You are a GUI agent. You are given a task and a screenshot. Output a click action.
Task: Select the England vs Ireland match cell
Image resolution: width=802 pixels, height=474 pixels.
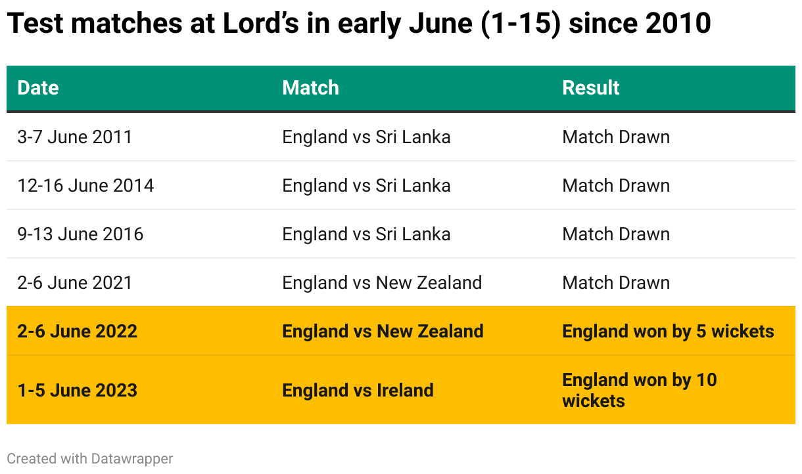(x=358, y=391)
